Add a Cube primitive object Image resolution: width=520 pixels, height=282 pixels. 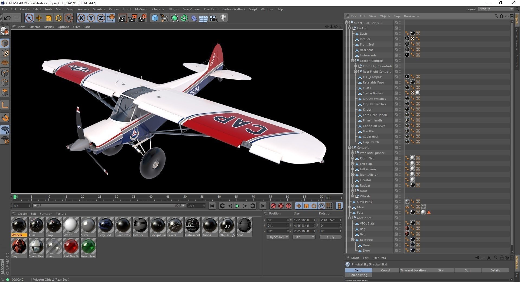(x=155, y=18)
